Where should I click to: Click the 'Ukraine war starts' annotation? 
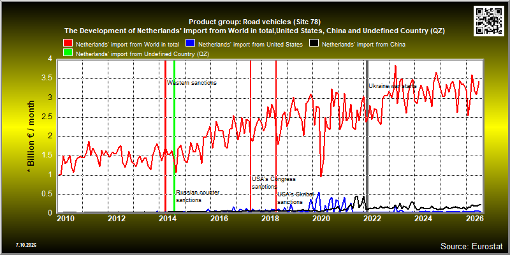point(393,86)
